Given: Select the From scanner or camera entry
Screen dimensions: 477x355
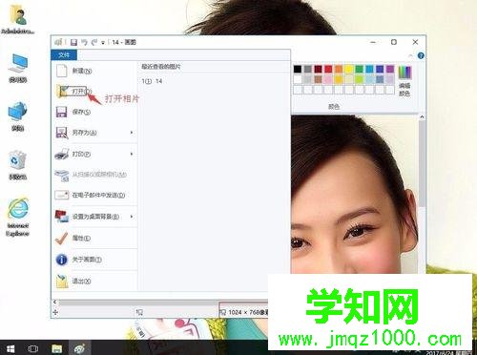Looking at the screenshot, I should point(94,175).
